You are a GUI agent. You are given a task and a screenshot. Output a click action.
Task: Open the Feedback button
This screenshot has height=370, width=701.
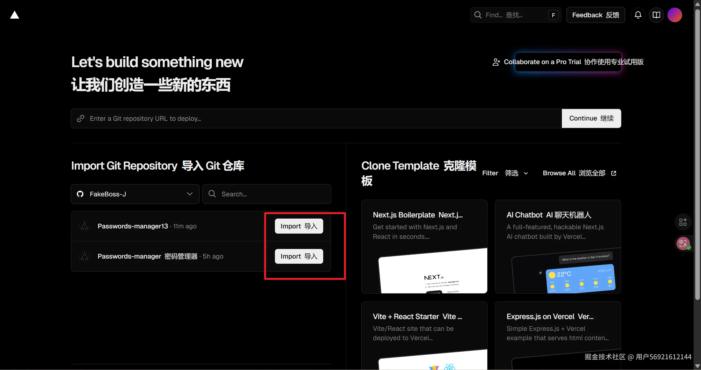[595, 15]
